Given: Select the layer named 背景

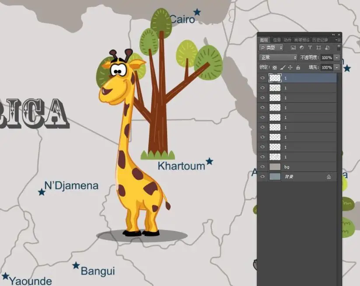Looking at the screenshot, I should point(297,177).
